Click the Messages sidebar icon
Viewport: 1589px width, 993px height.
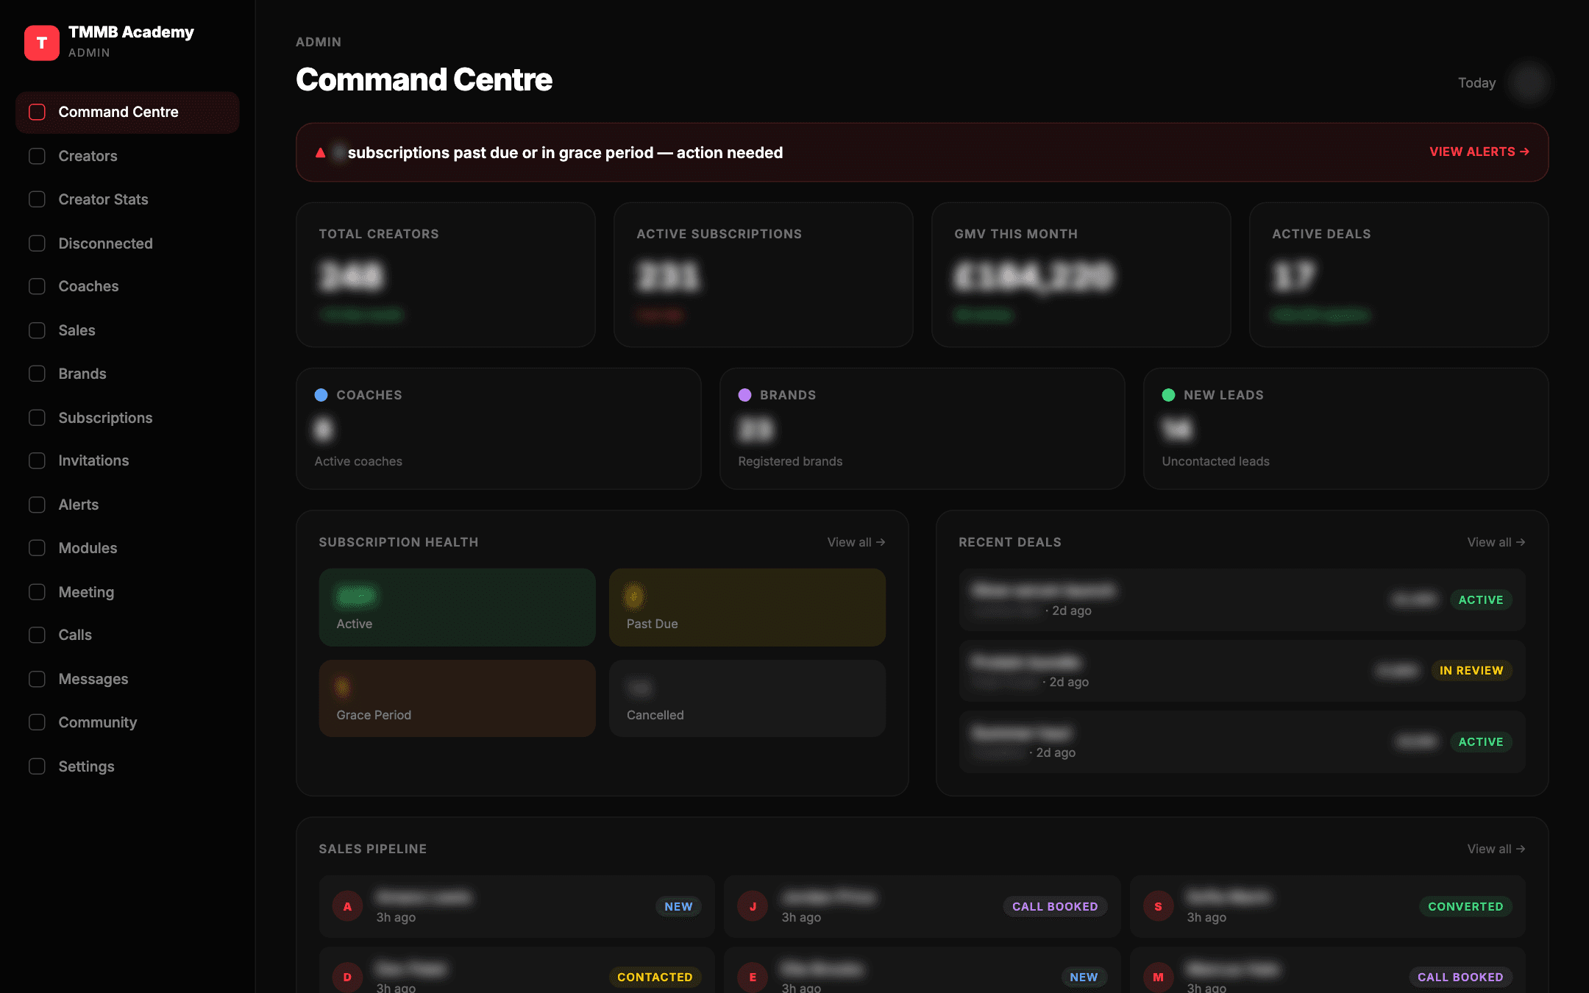coord(37,679)
